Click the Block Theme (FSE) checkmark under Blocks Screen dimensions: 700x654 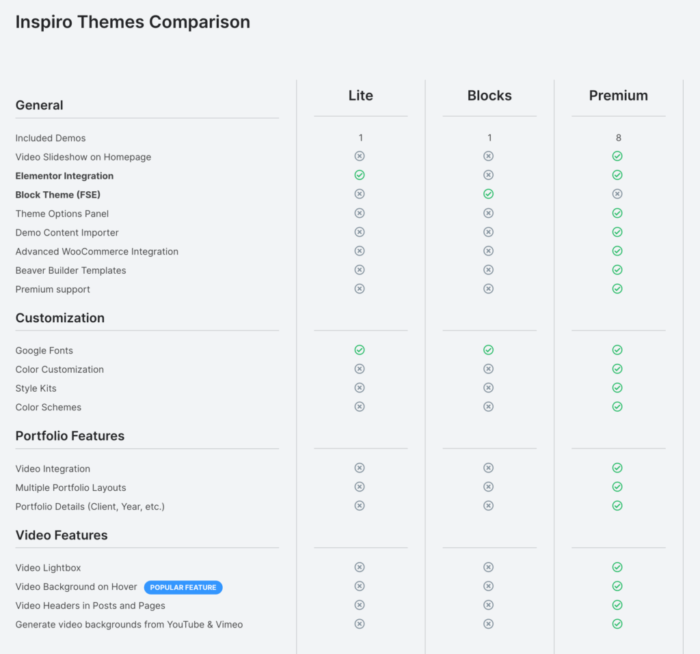tap(488, 194)
